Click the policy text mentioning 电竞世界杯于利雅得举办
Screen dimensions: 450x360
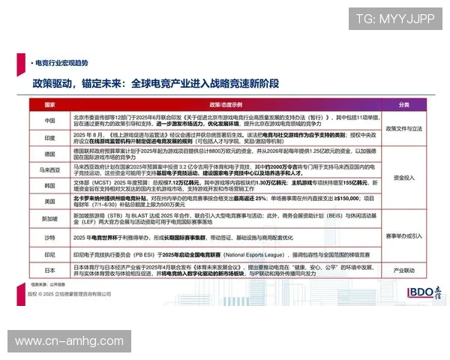tap(183, 238)
